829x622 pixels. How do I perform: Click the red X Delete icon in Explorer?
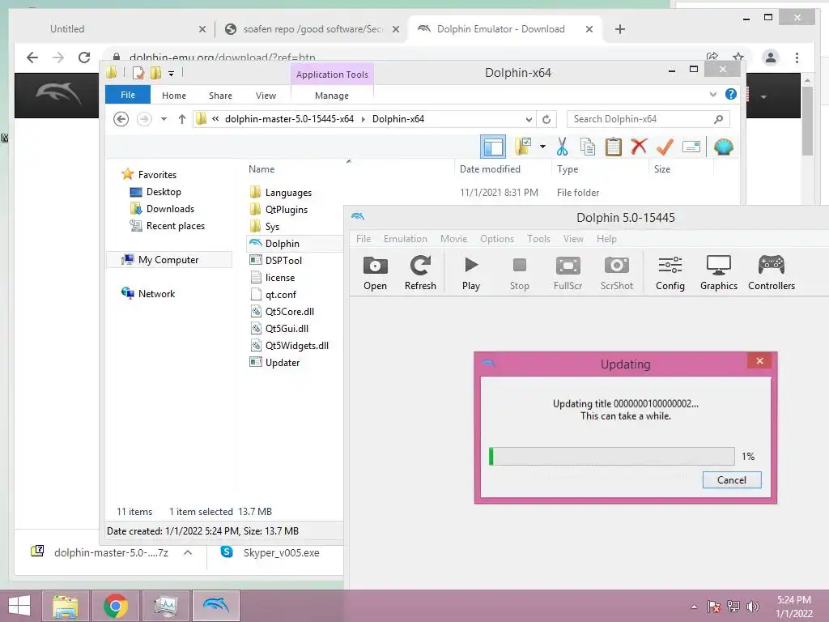[639, 146]
